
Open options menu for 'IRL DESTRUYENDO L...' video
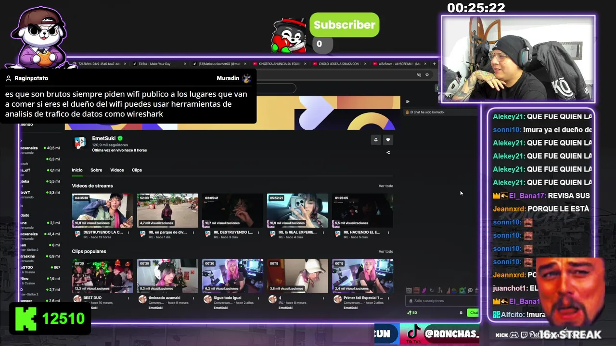point(258,233)
